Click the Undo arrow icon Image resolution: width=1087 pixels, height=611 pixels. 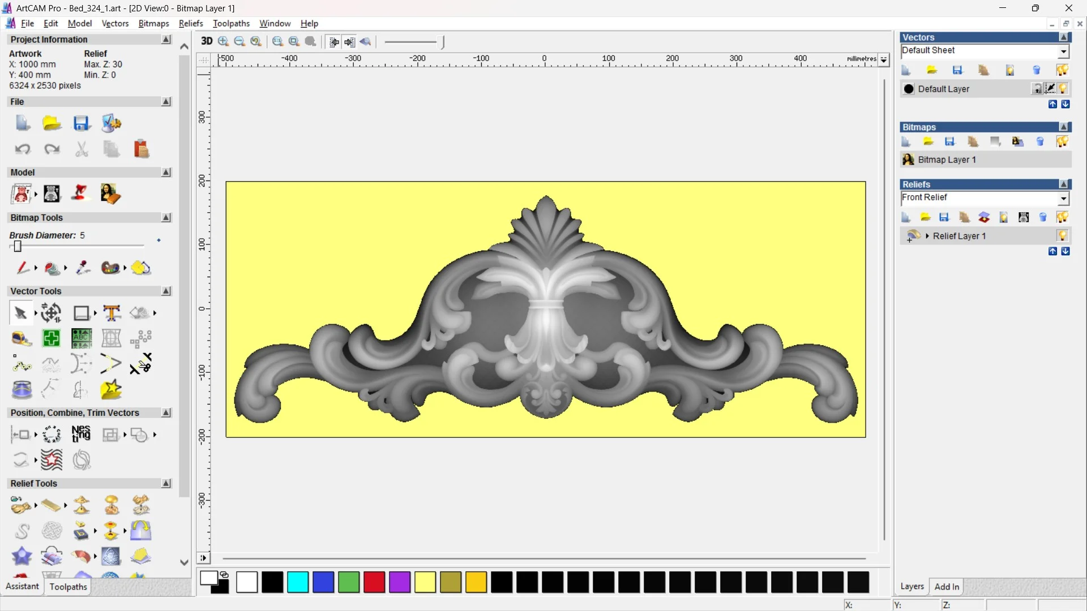[x=23, y=149]
